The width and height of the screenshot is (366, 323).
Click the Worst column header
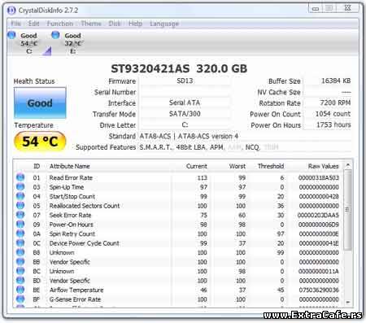point(237,166)
